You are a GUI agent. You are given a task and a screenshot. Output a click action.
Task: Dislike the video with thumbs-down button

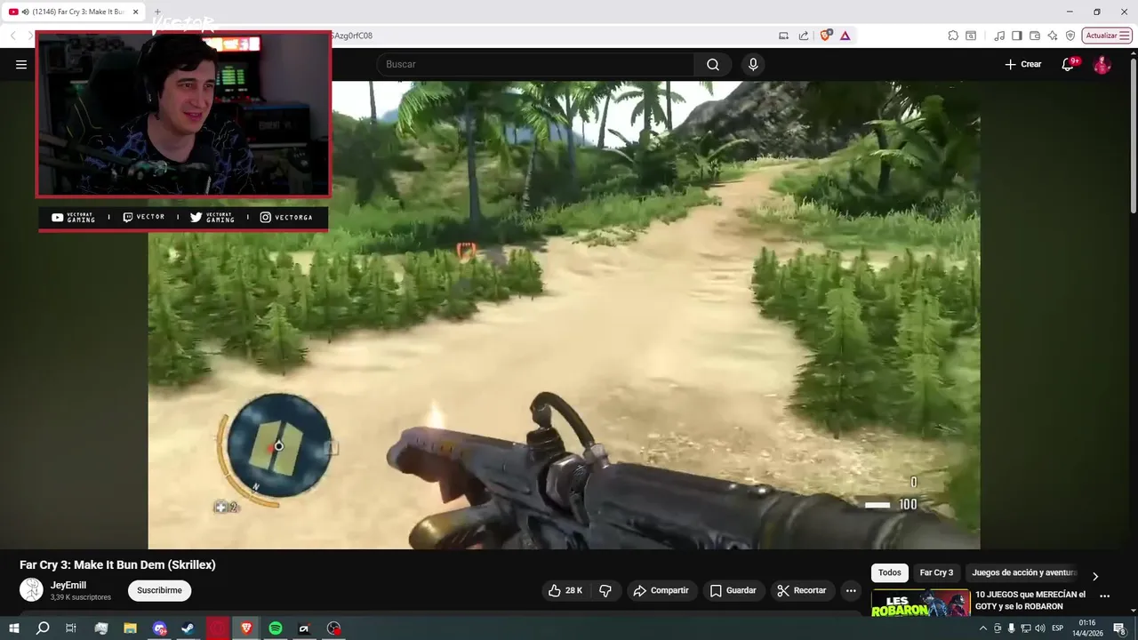pos(605,590)
